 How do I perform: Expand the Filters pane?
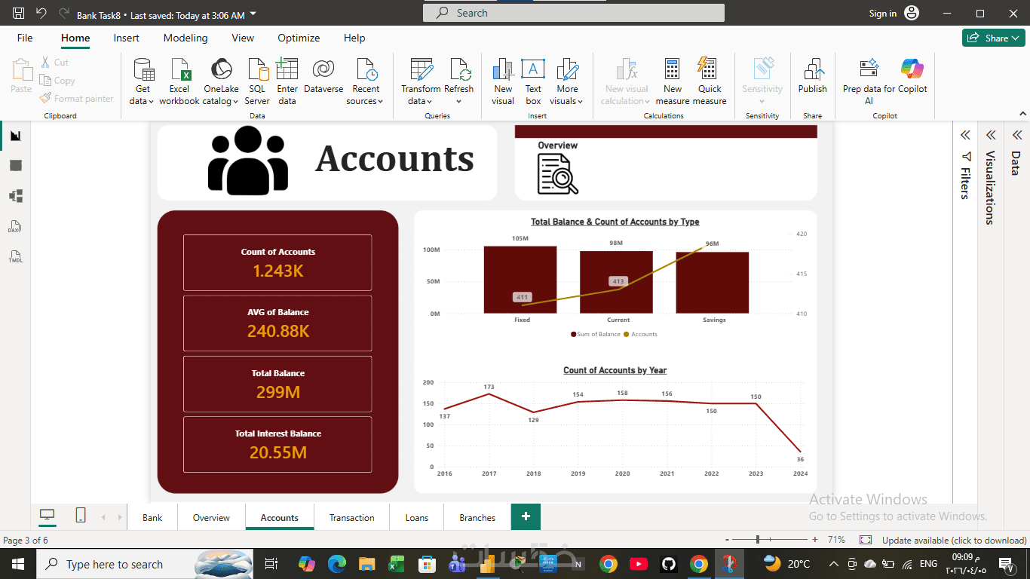(965, 135)
